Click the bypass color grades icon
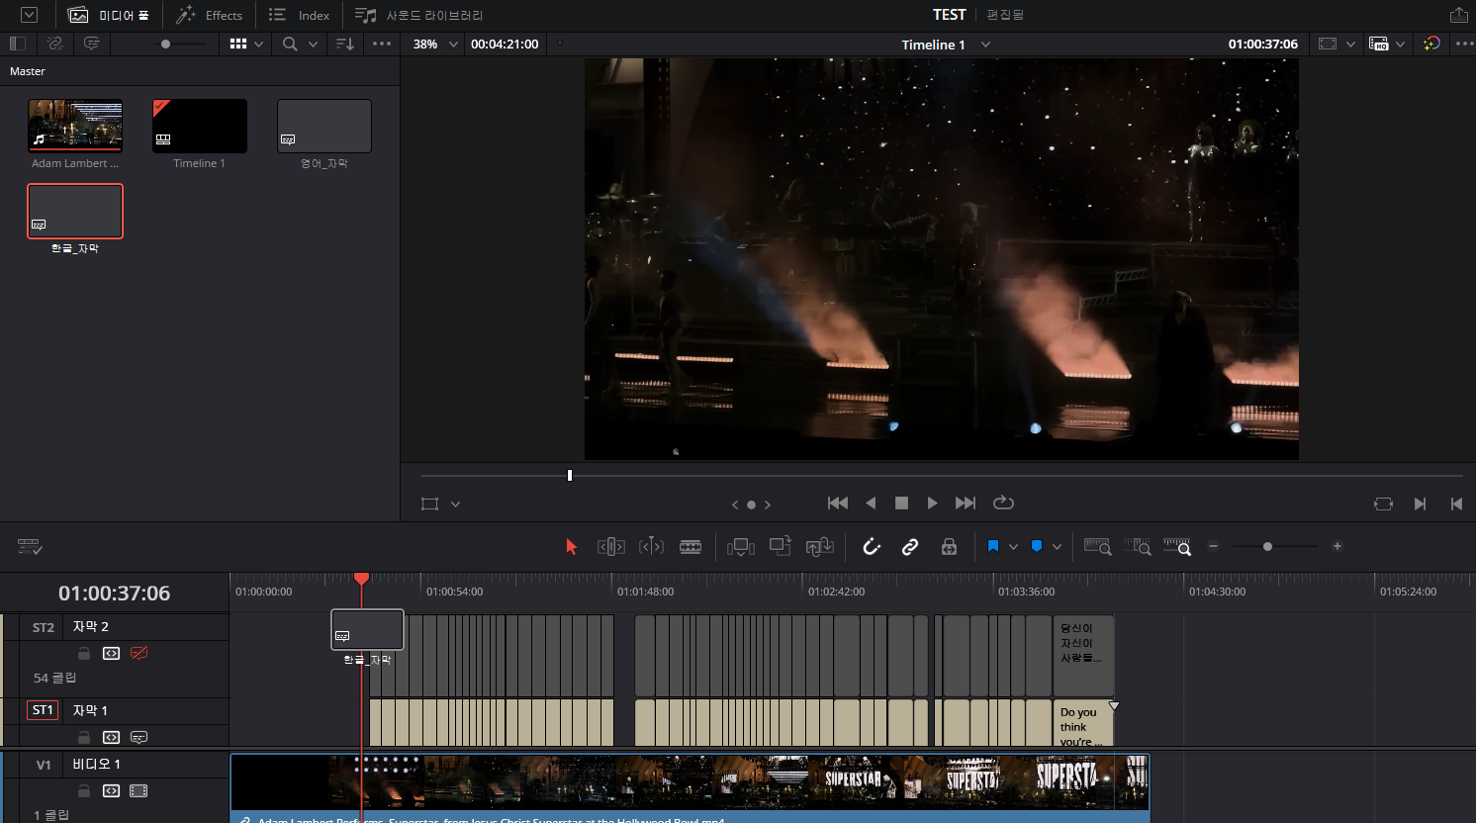 pyautogui.click(x=1431, y=44)
